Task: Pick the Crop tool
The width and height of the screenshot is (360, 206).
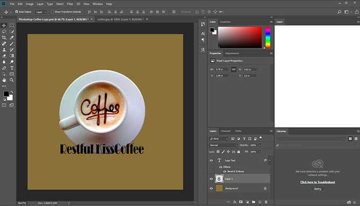Action: [4, 38]
